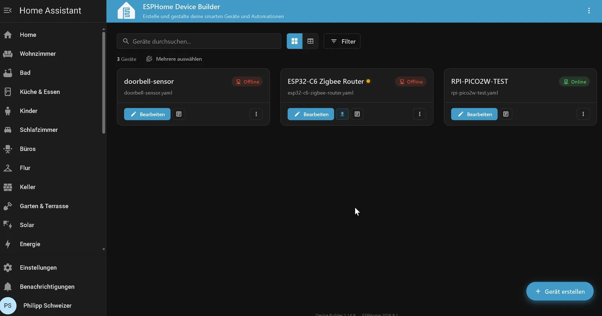The image size is (602, 316).
Task: Switch to table list view
Action: [x=310, y=41]
